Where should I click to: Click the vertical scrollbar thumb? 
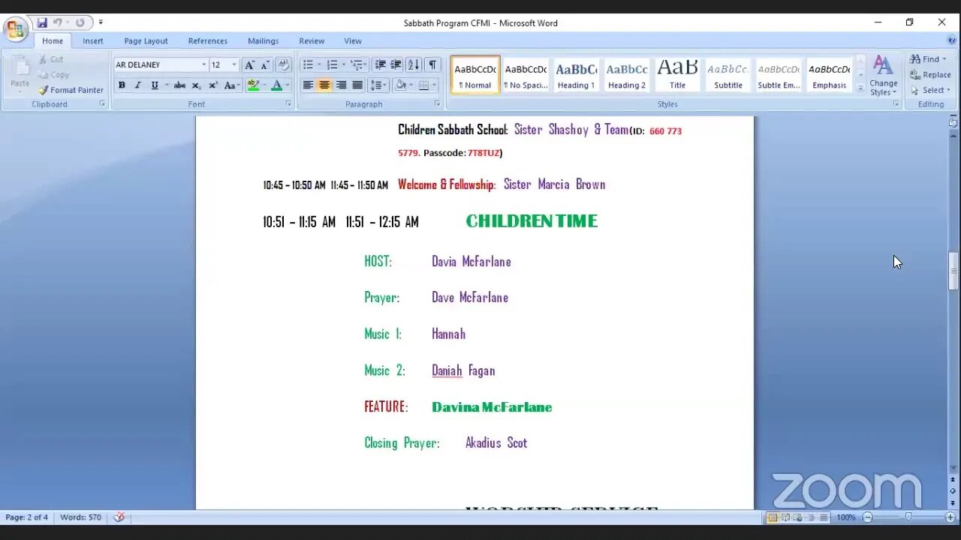pos(953,272)
